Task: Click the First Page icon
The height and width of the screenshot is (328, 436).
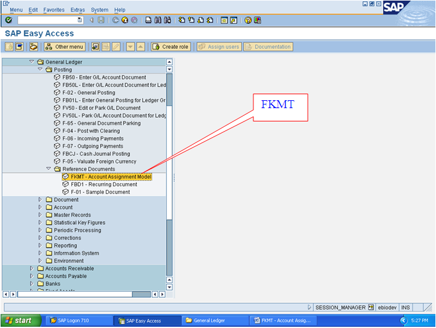Action: pos(182,20)
